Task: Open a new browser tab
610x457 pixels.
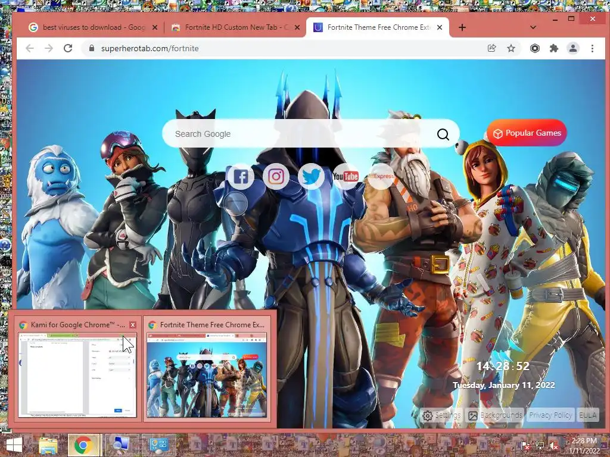Action: (x=462, y=27)
